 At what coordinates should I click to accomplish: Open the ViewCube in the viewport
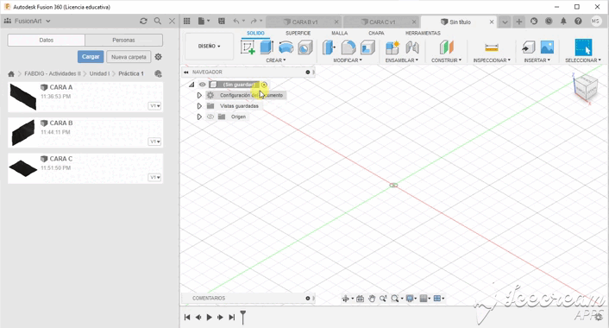pyautogui.click(x=586, y=87)
